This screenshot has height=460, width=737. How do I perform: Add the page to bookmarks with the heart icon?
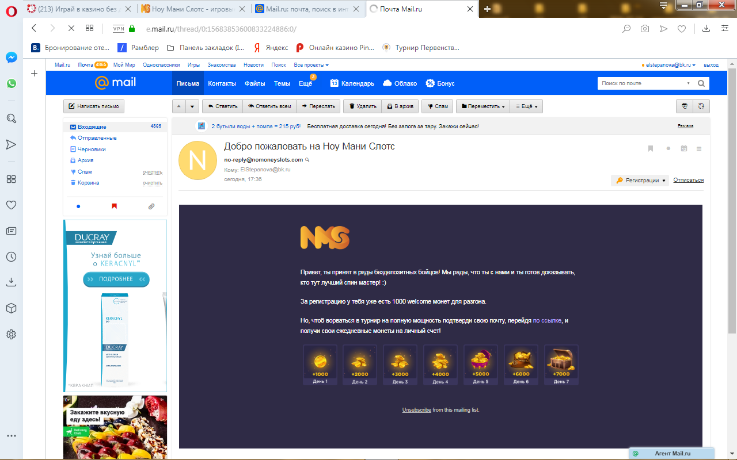682,28
